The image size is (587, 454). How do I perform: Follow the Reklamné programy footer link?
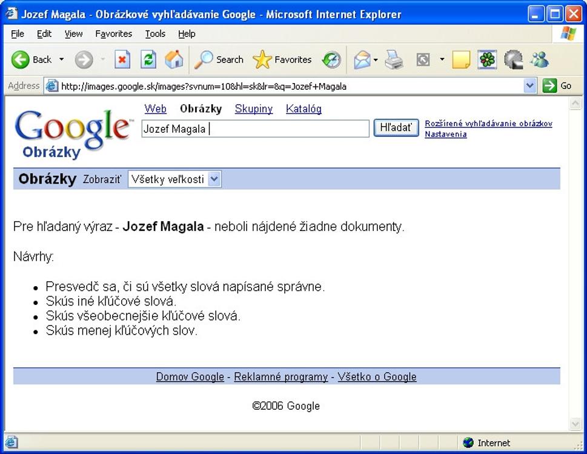pos(280,376)
